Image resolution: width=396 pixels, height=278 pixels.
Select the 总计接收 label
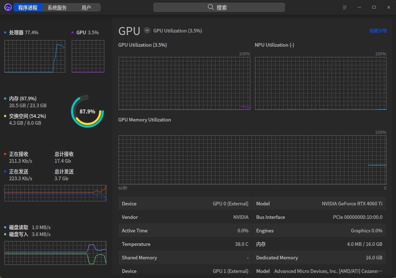click(64, 154)
